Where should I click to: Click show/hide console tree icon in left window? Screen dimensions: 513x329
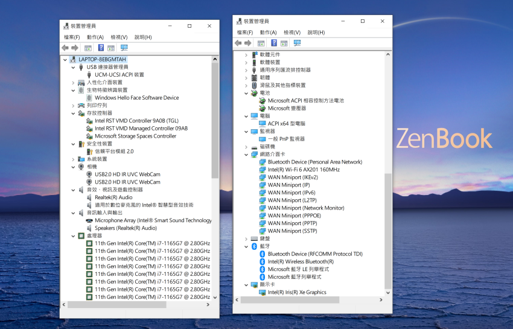point(88,48)
